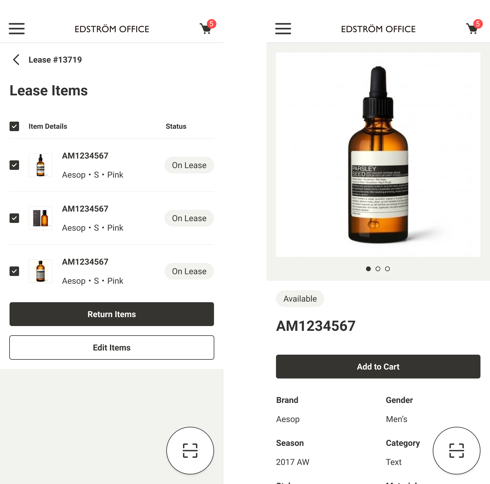Add AM1234567 to cart
The width and height of the screenshot is (490, 484).
tap(378, 367)
